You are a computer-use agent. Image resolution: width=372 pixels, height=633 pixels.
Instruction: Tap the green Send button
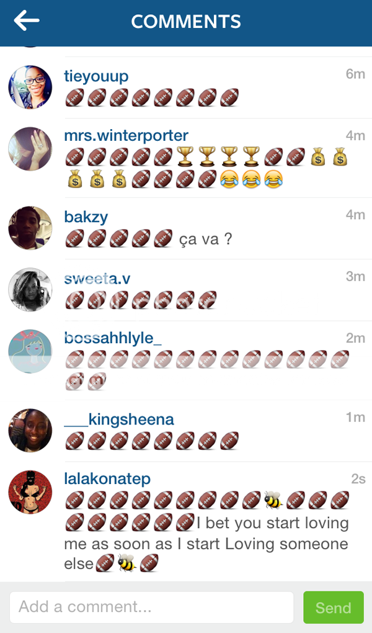(334, 607)
